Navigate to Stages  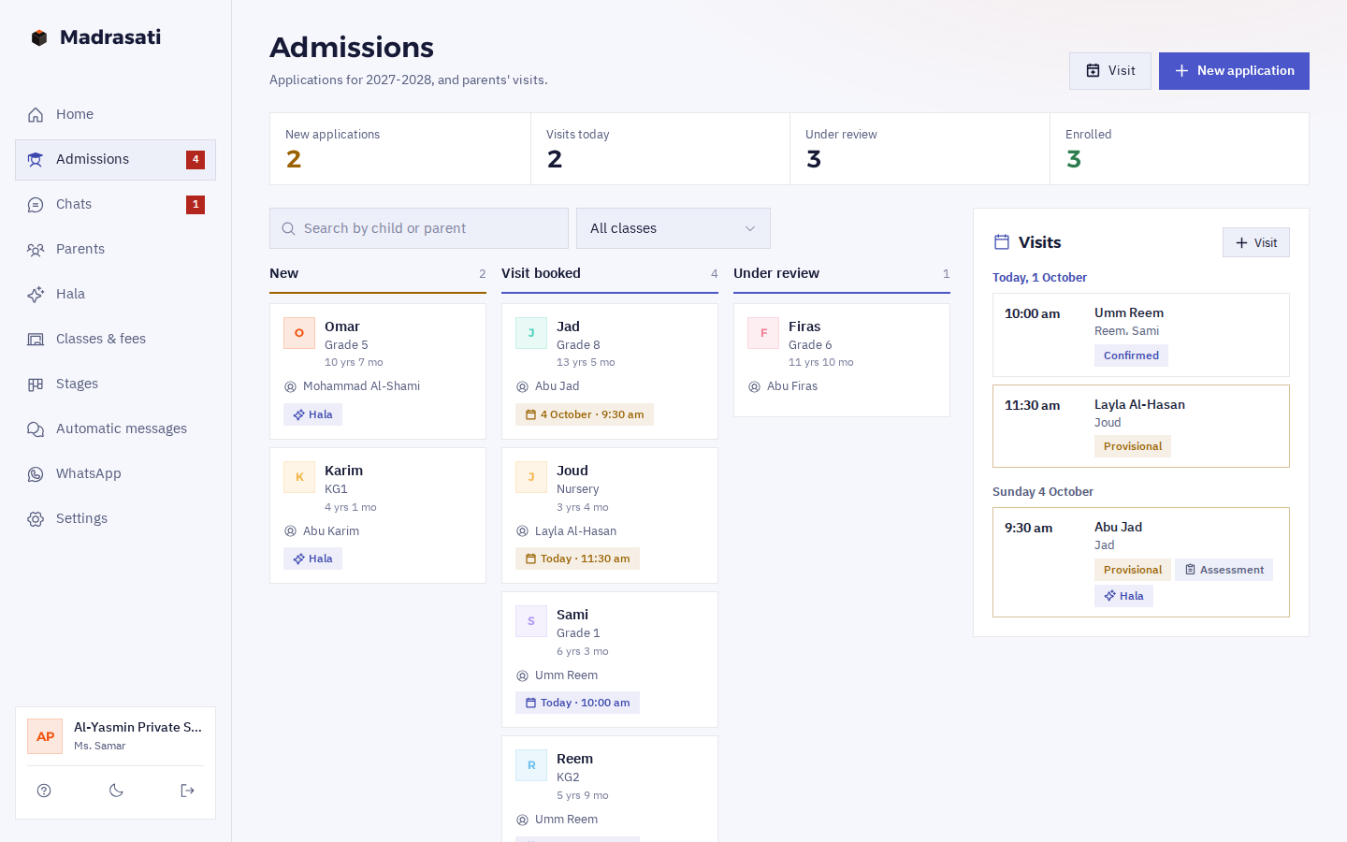coord(115,384)
